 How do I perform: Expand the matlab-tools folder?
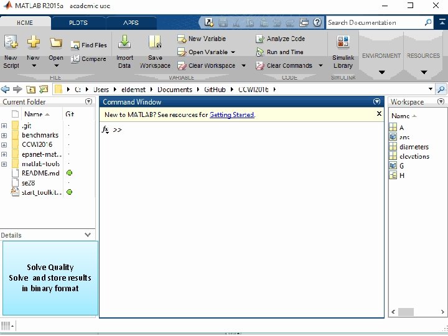[4, 164]
